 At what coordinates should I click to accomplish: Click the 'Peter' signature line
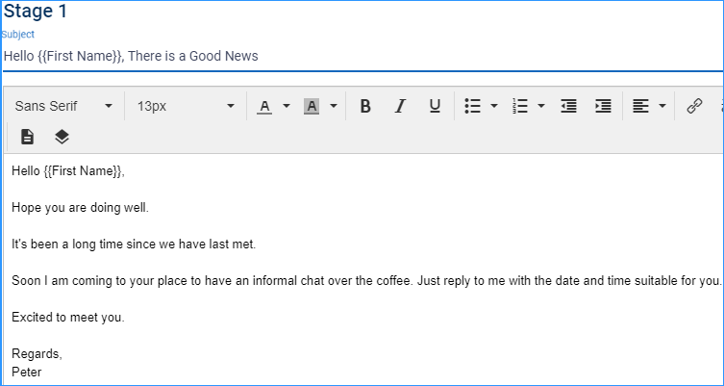tap(26, 373)
